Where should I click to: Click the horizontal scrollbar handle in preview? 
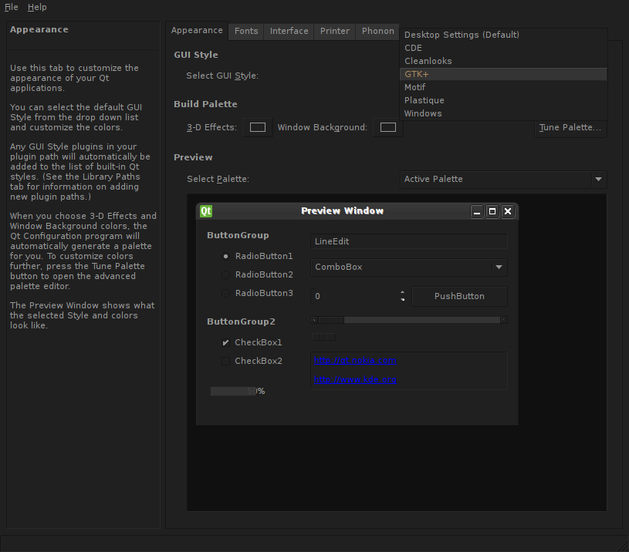point(331,320)
